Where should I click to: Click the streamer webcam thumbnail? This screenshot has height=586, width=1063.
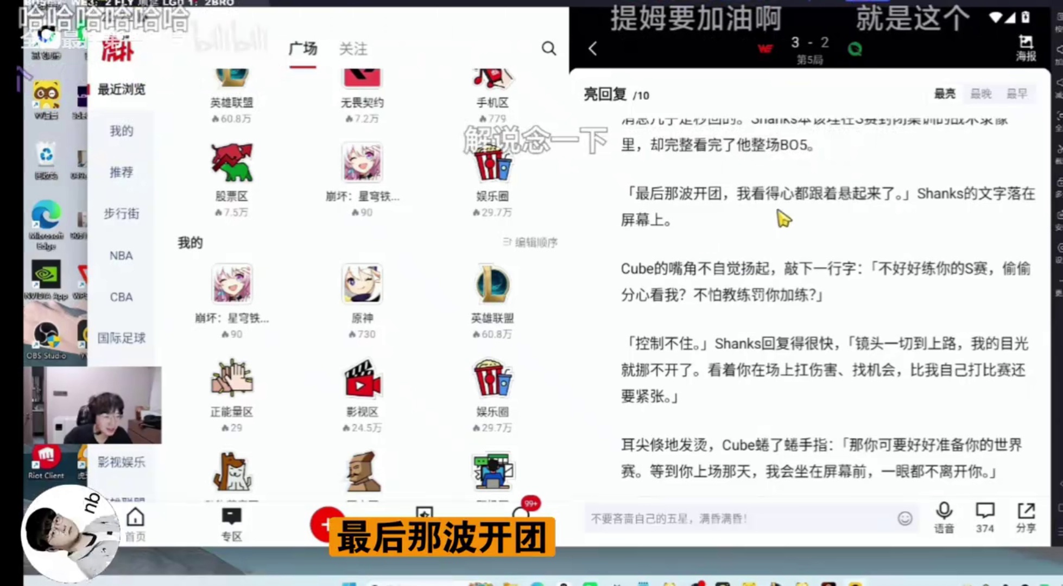[93, 405]
